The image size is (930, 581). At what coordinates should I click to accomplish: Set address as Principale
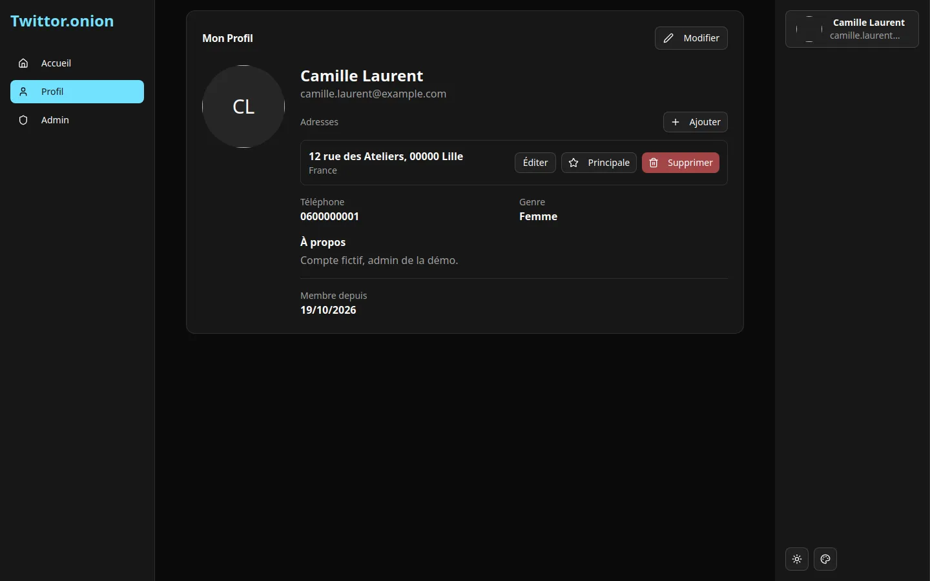point(599,163)
